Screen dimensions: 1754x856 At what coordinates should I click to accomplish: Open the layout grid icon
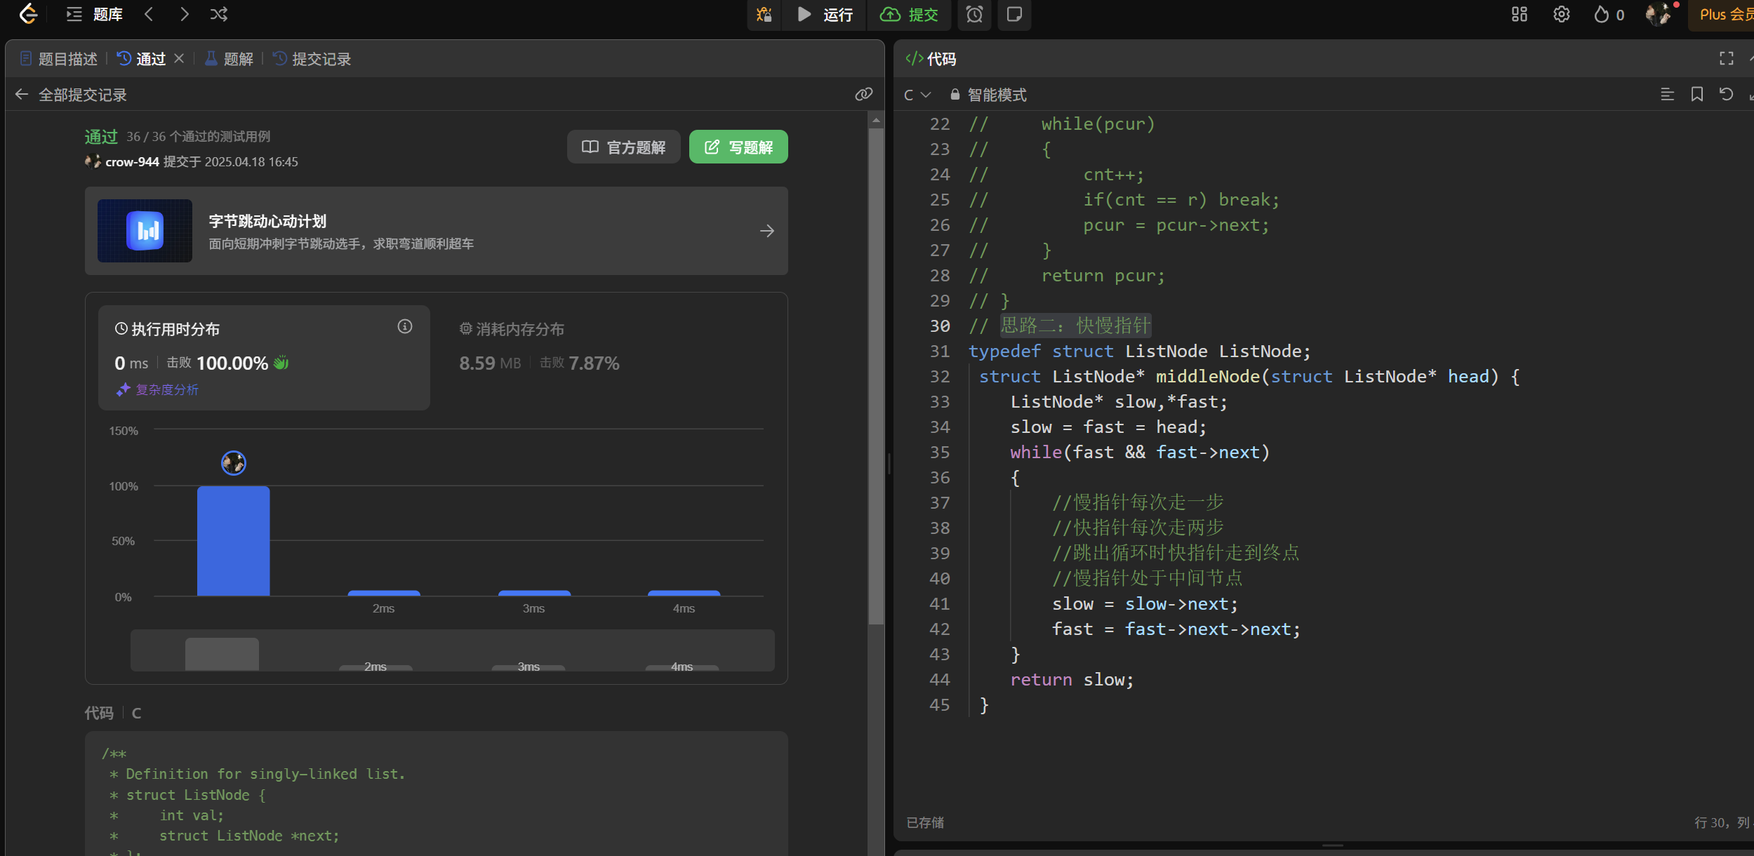(x=1519, y=14)
